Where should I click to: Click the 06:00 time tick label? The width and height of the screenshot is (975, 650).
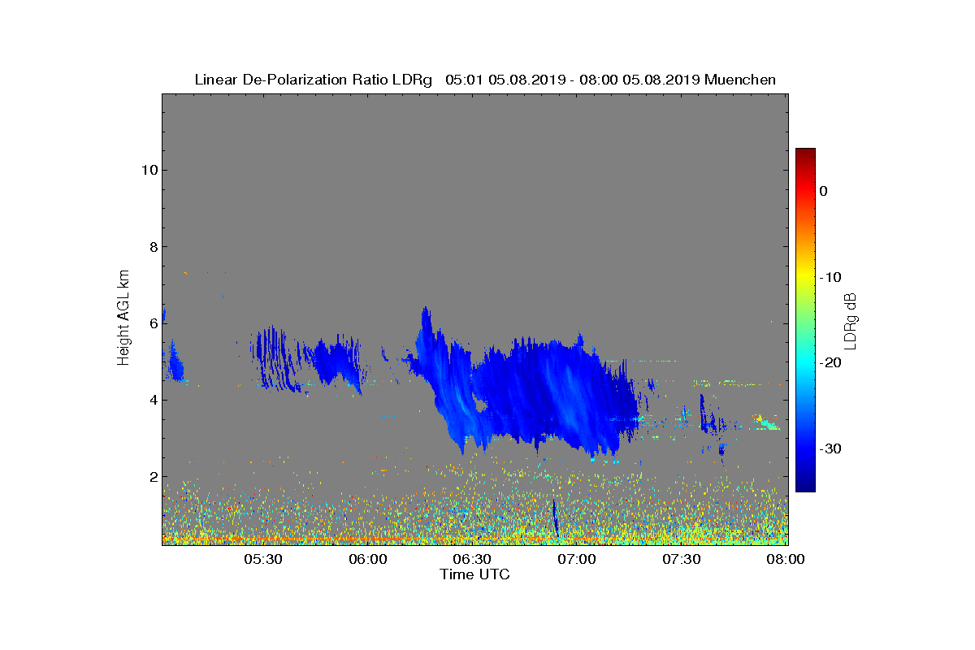tap(367, 559)
